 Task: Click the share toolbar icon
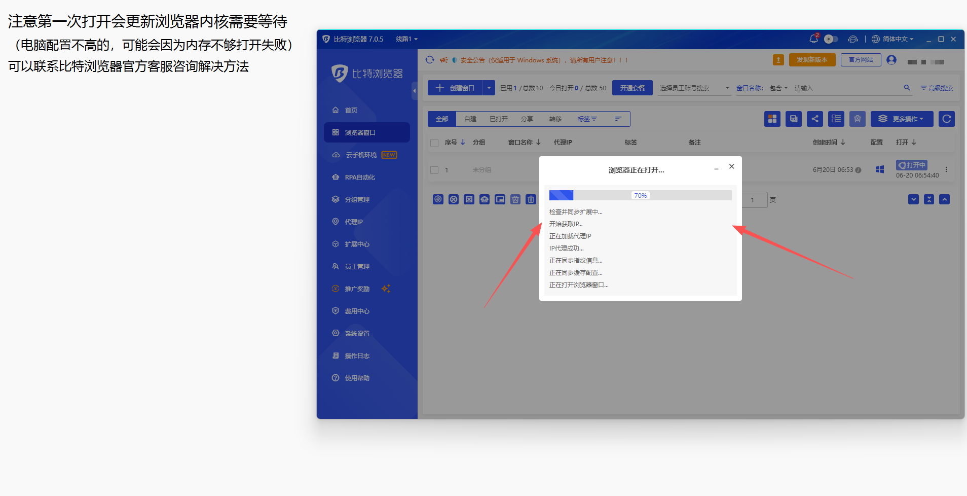[815, 119]
